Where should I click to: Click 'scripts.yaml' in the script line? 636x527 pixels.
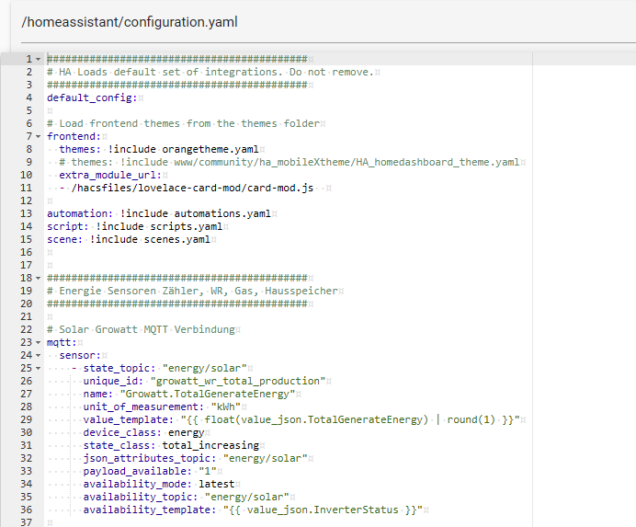[x=187, y=226]
